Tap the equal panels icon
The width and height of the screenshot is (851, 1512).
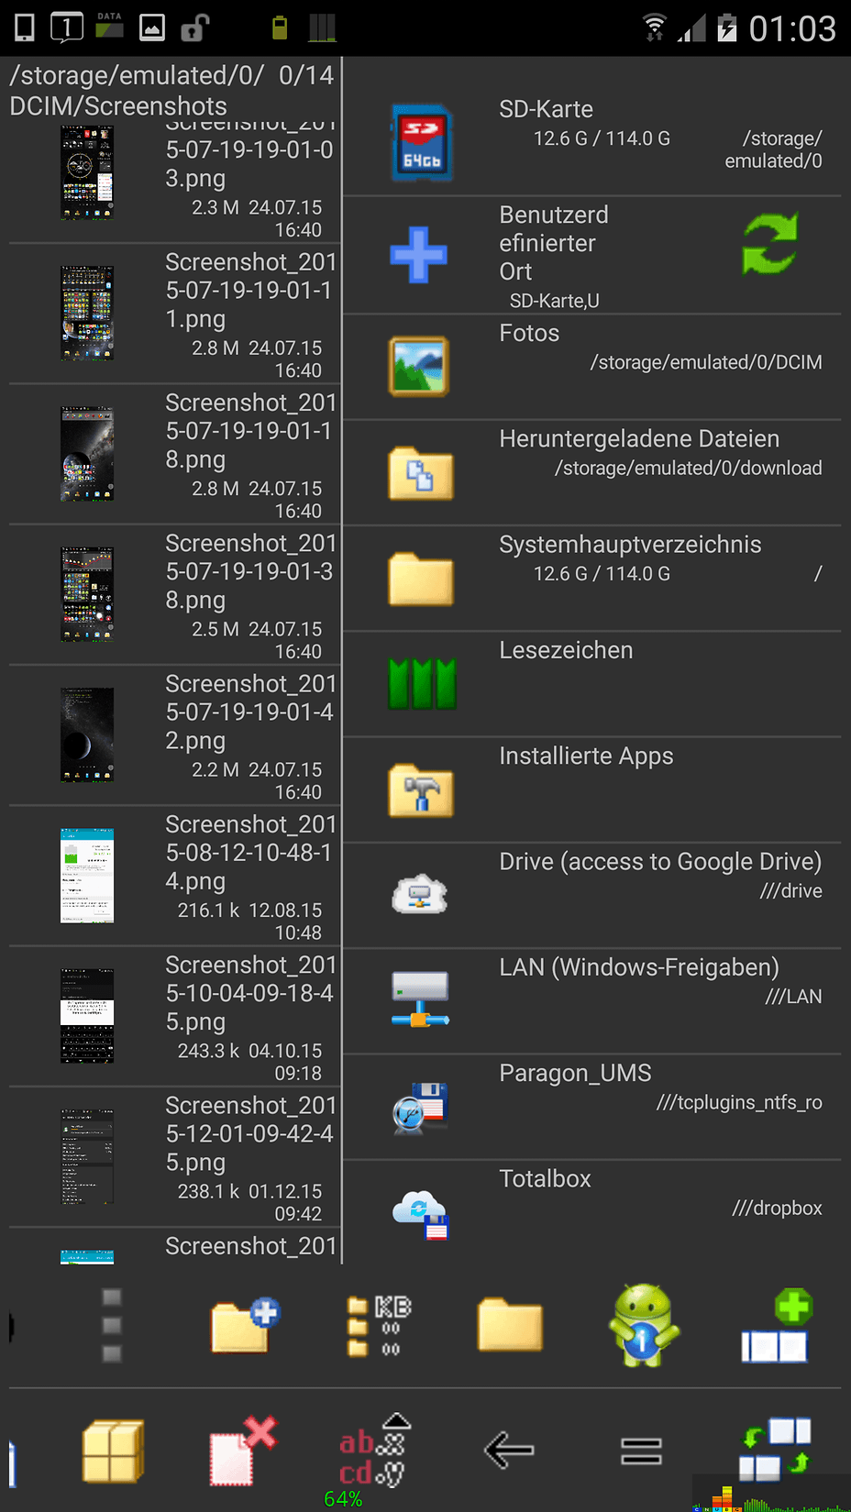click(641, 1451)
